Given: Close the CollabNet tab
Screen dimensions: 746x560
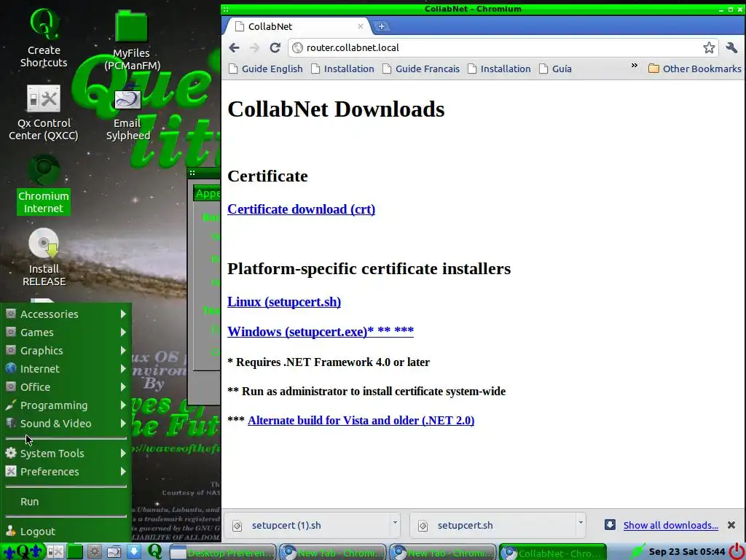Looking at the screenshot, I should (361, 26).
